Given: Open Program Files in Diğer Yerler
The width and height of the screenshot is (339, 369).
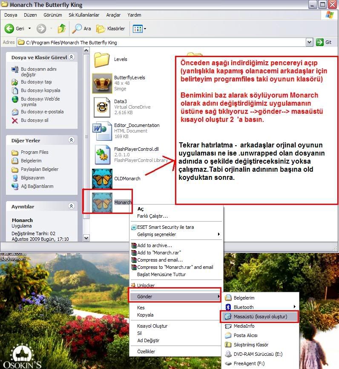Looking at the screenshot, I should tap(30, 152).
